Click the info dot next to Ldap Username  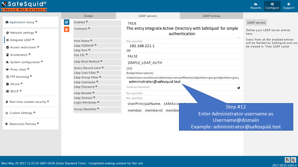click(97, 82)
